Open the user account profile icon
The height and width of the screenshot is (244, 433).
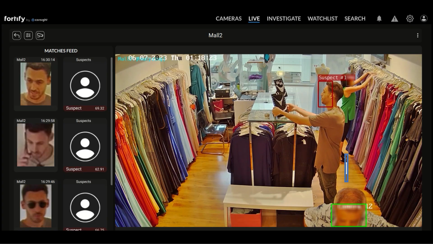point(423,18)
